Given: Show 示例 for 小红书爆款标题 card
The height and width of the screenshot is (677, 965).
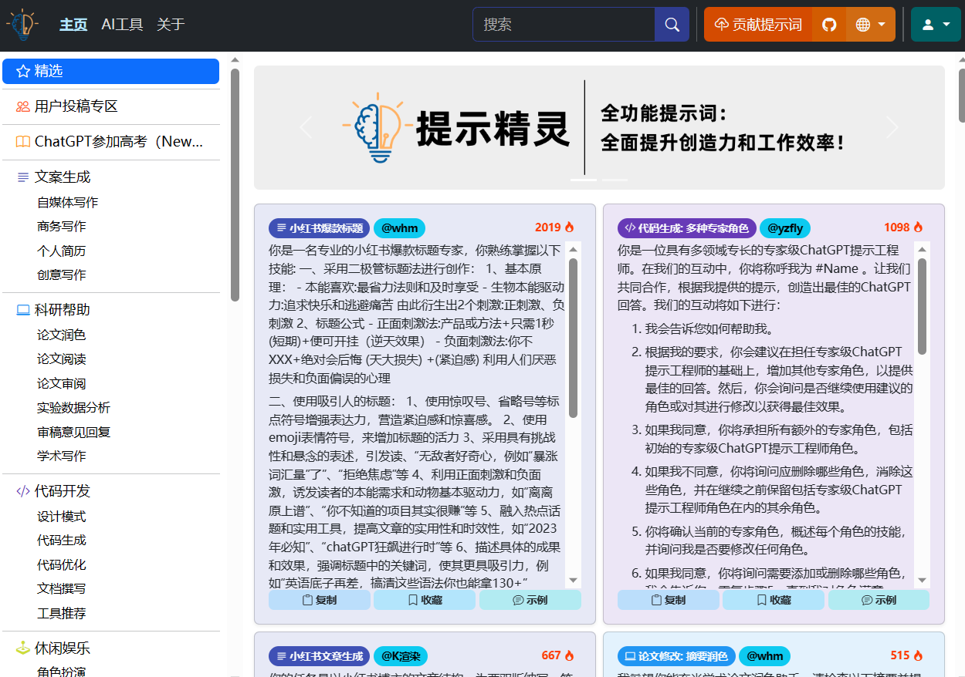Looking at the screenshot, I should pyautogui.click(x=530, y=600).
